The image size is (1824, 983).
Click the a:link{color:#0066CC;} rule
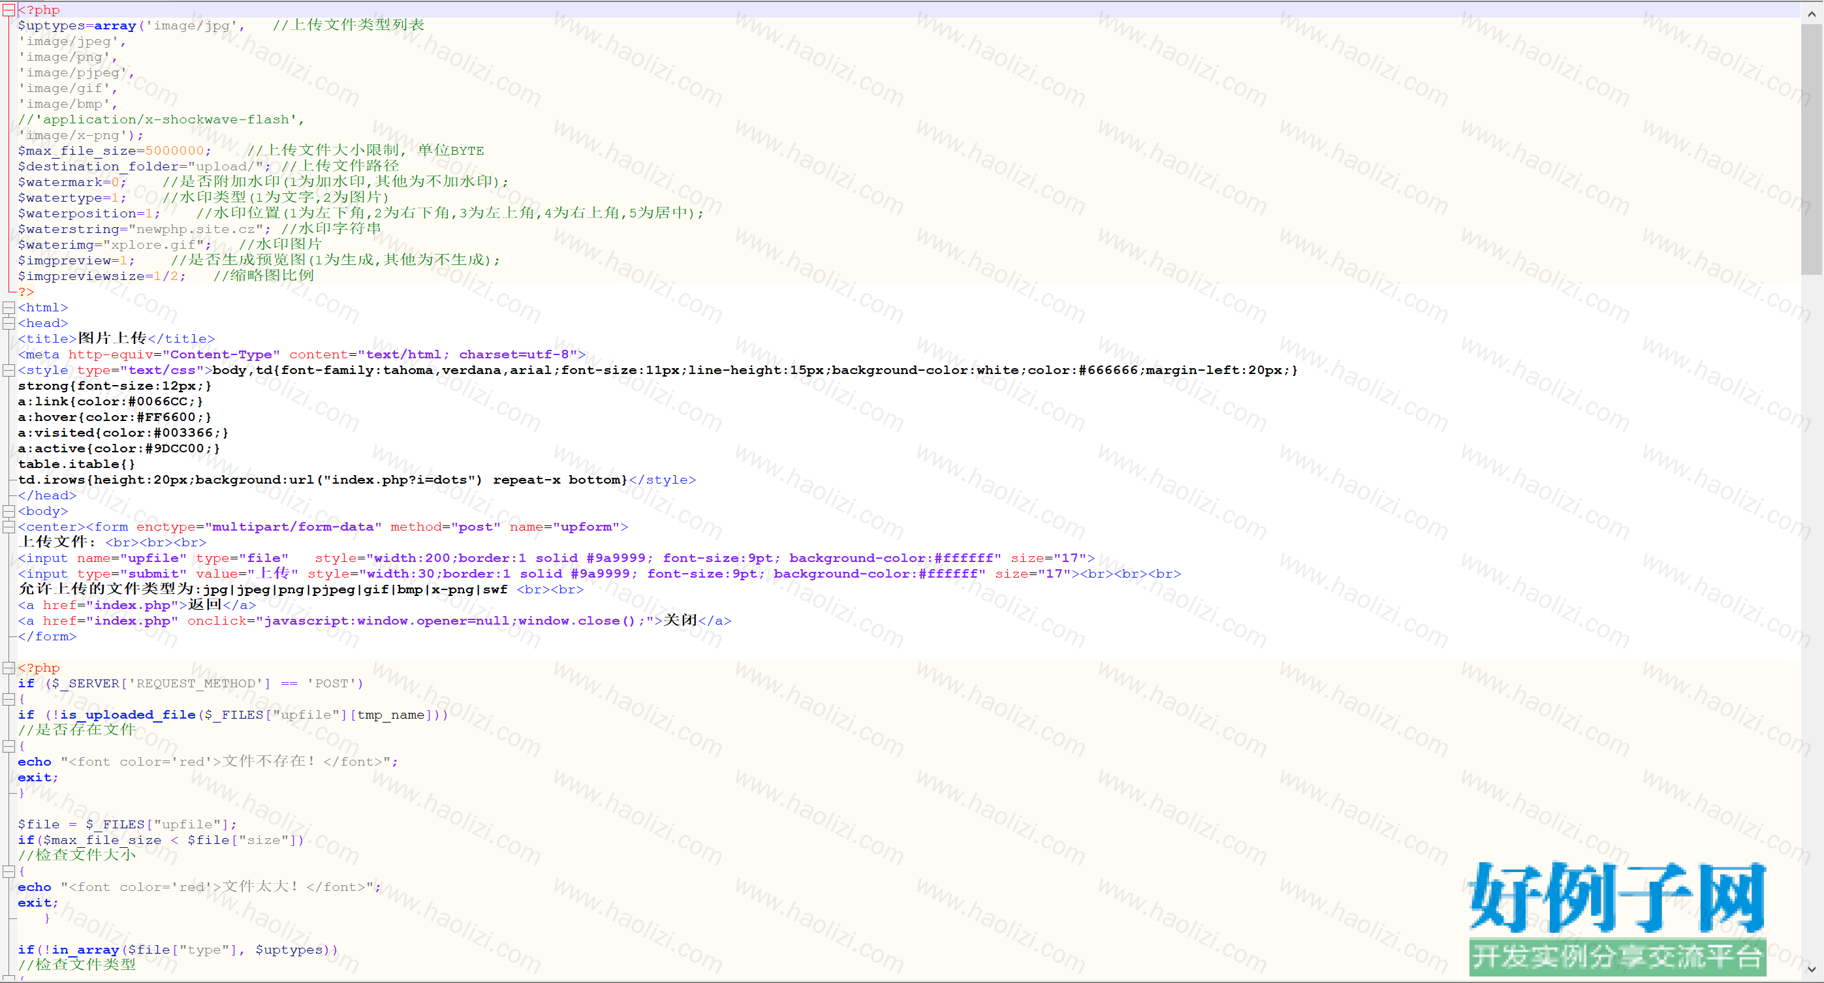(110, 401)
